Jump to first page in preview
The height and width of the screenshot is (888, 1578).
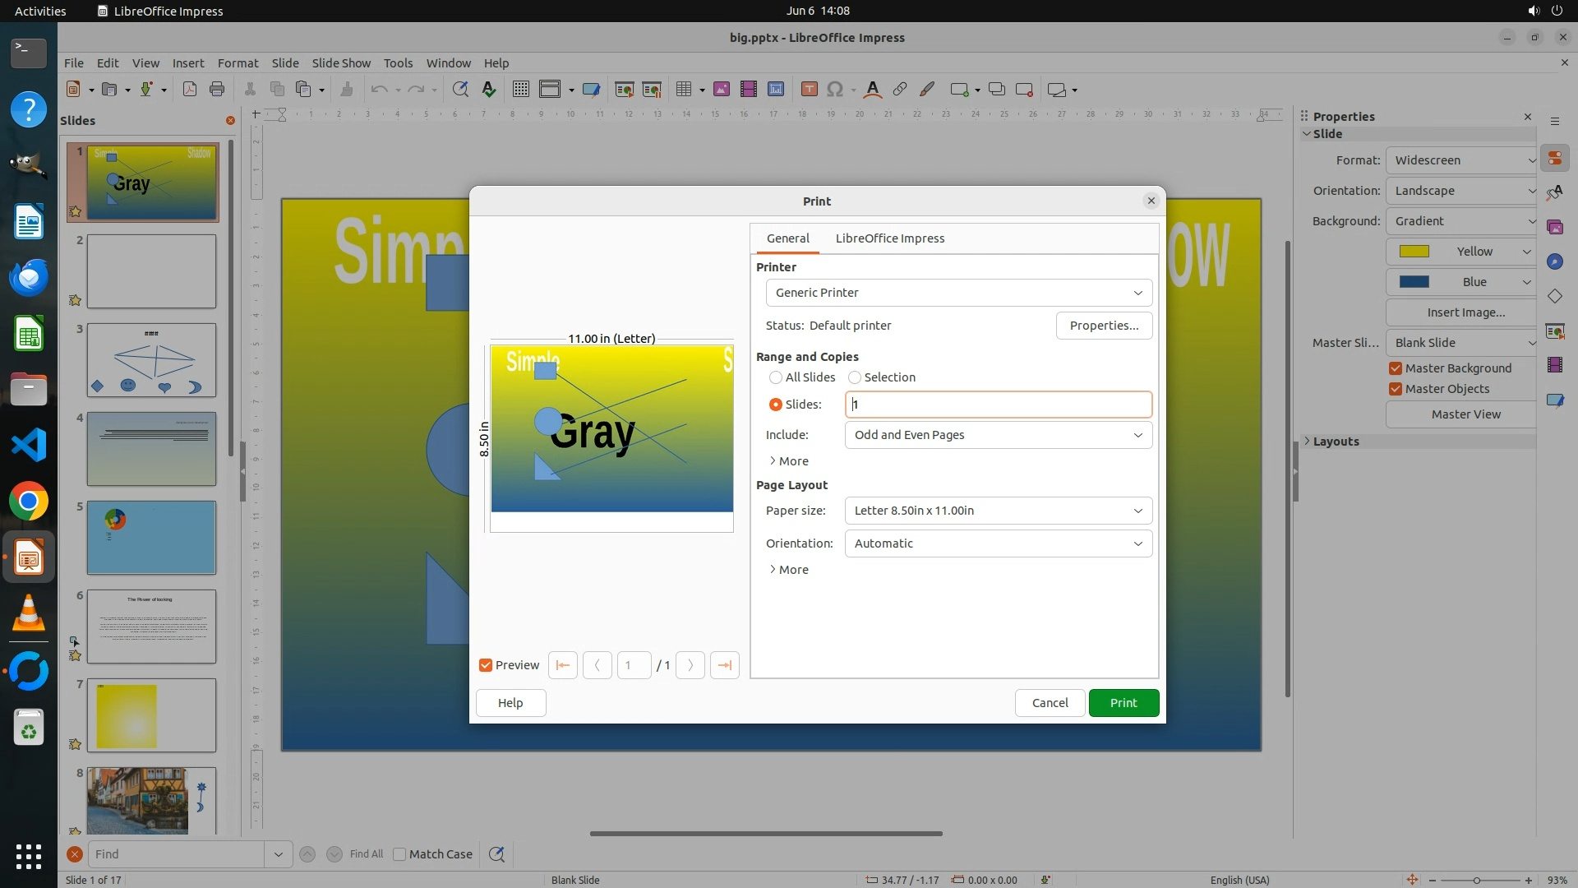[563, 665]
